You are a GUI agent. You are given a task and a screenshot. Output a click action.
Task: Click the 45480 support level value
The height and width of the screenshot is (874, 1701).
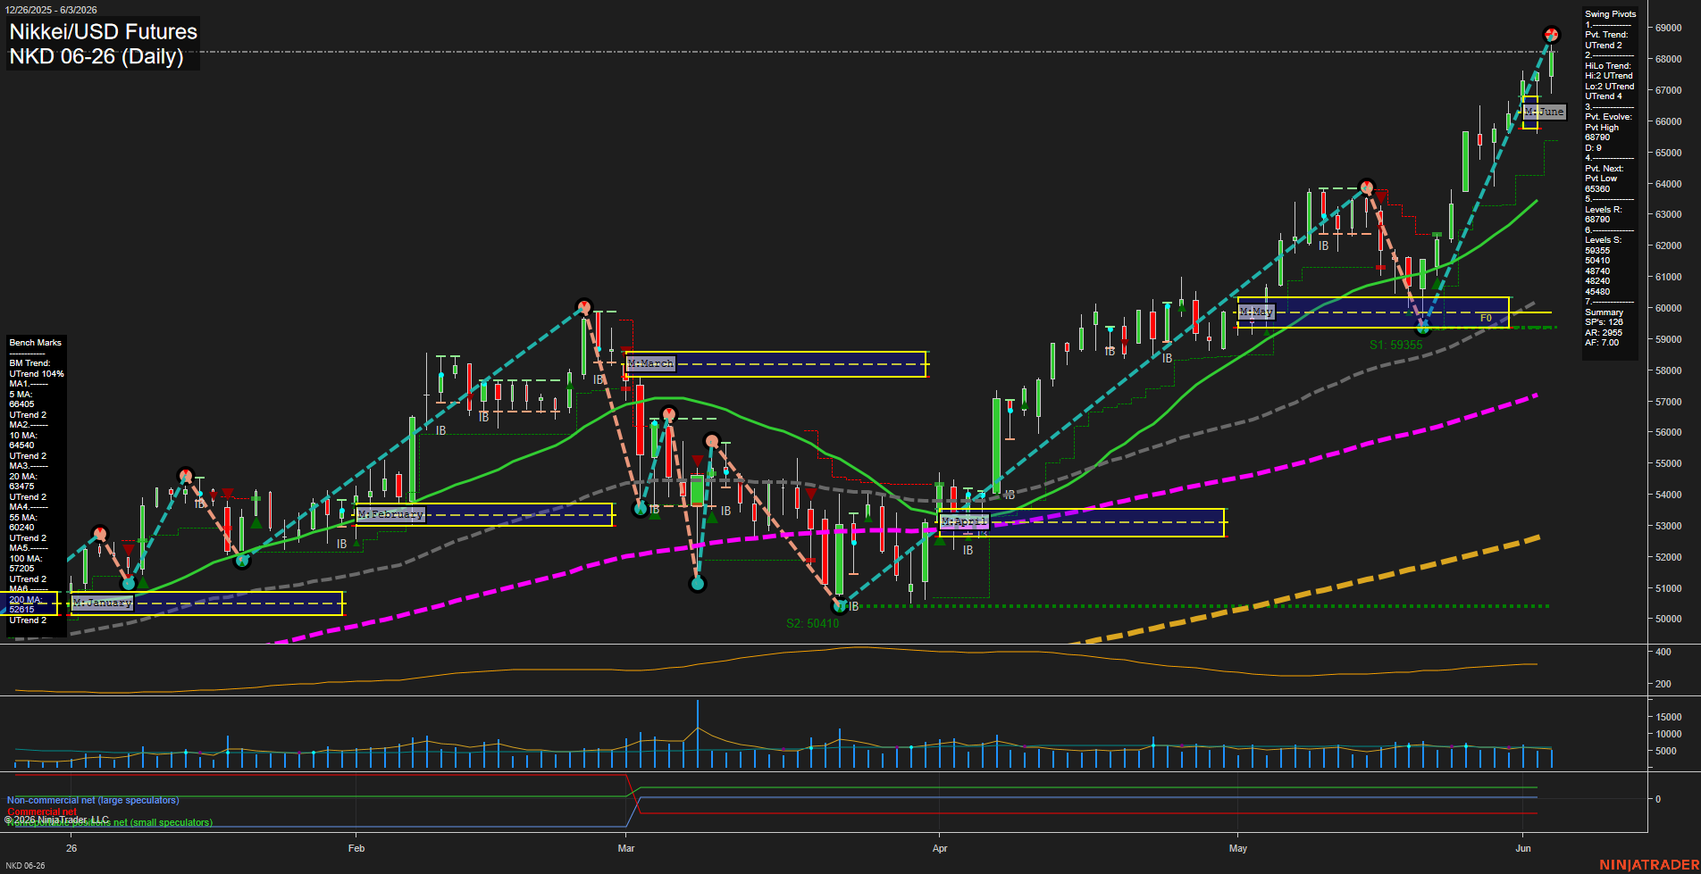point(1597,292)
